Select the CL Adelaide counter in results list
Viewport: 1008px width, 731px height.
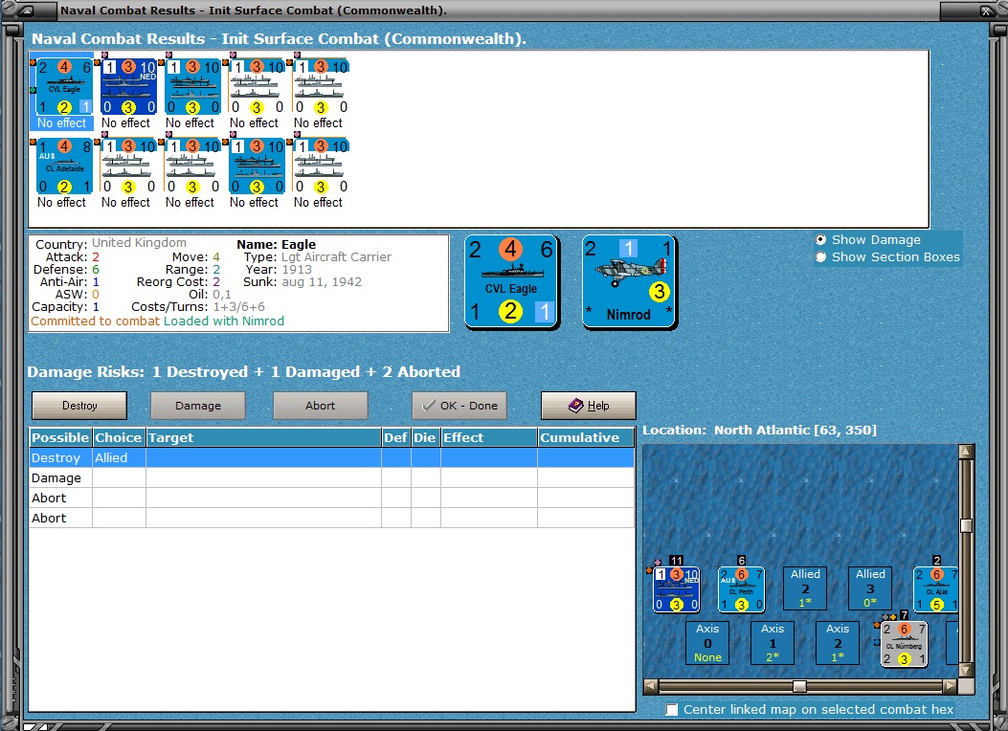(x=63, y=166)
